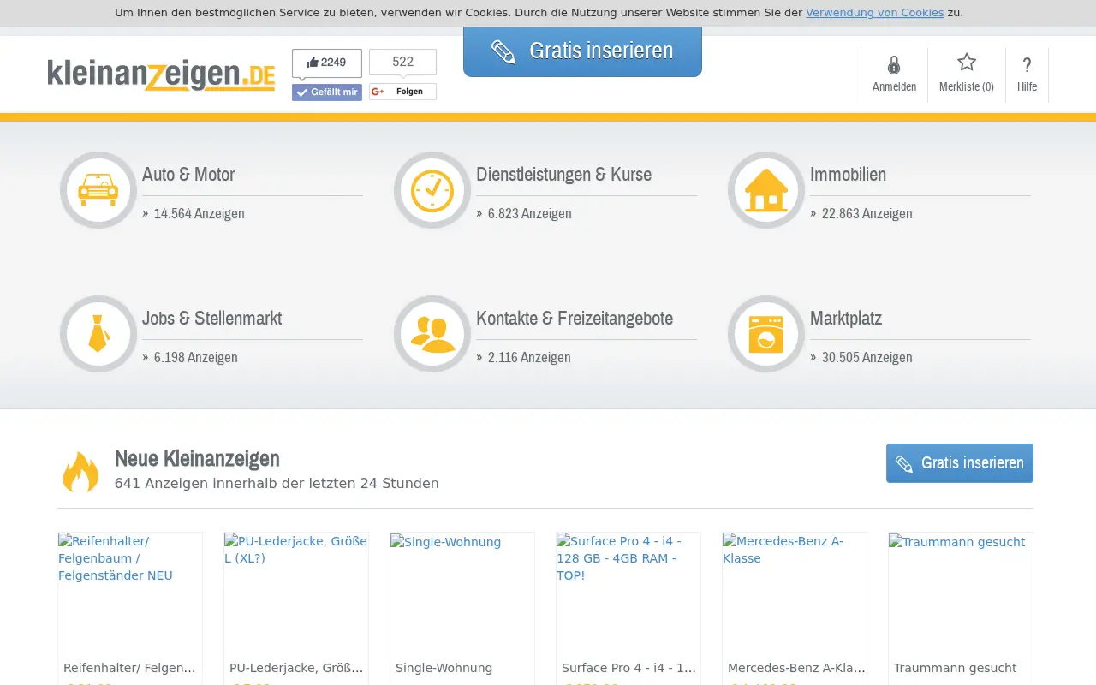Open the Auto & Motor category
Viewport: 1096px width, 685px height.
(x=188, y=174)
